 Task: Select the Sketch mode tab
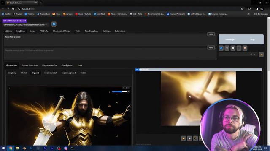coord(24,73)
